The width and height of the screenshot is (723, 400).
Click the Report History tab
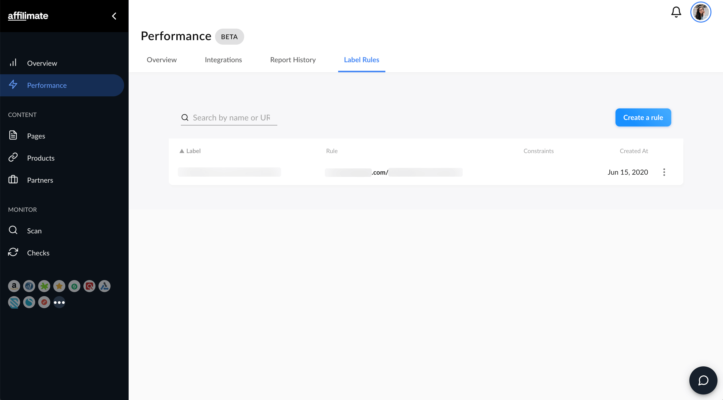pyautogui.click(x=293, y=60)
